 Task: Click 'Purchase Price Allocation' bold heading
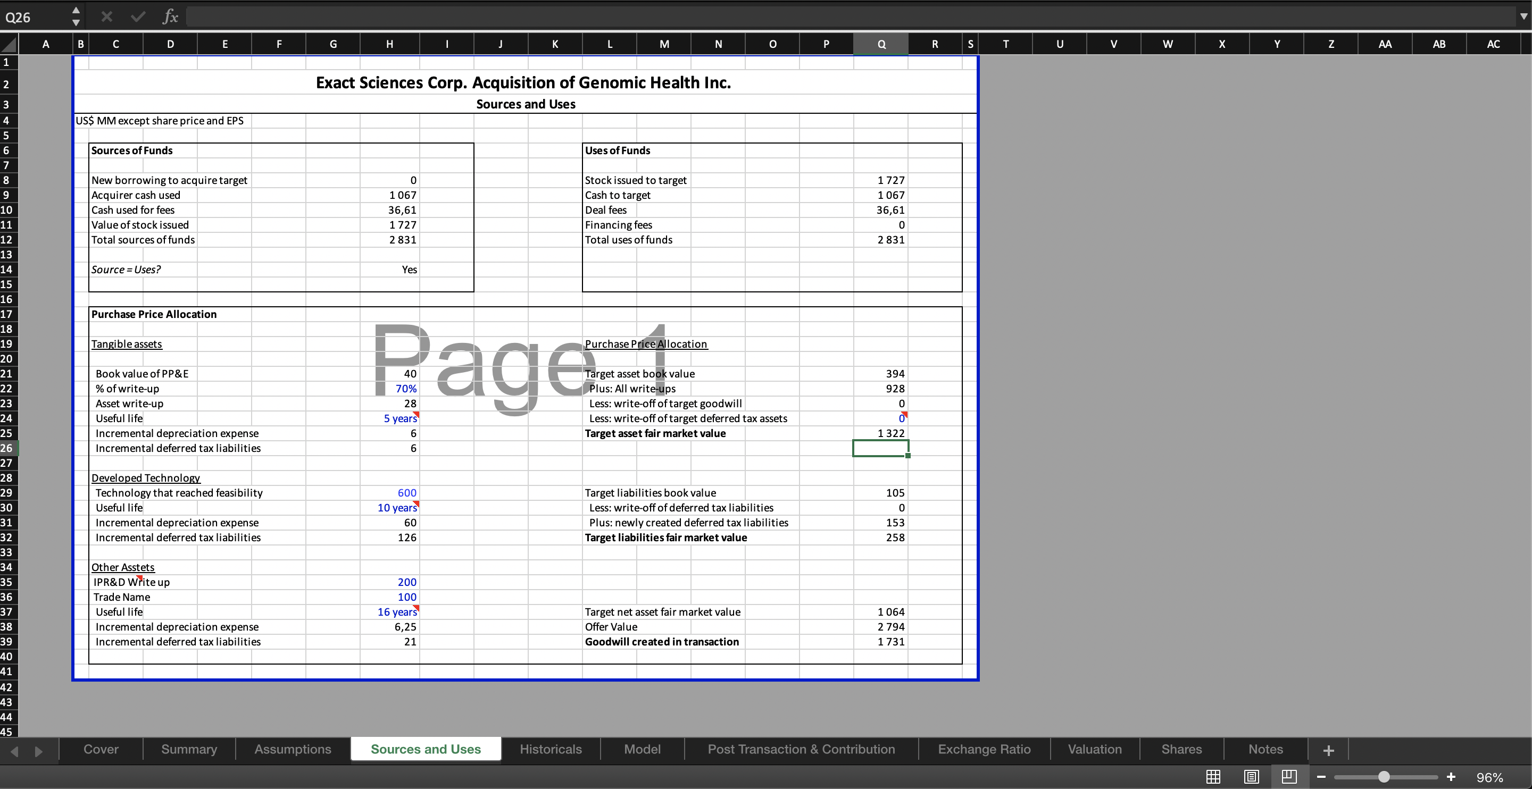pyautogui.click(x=153, y=314)
